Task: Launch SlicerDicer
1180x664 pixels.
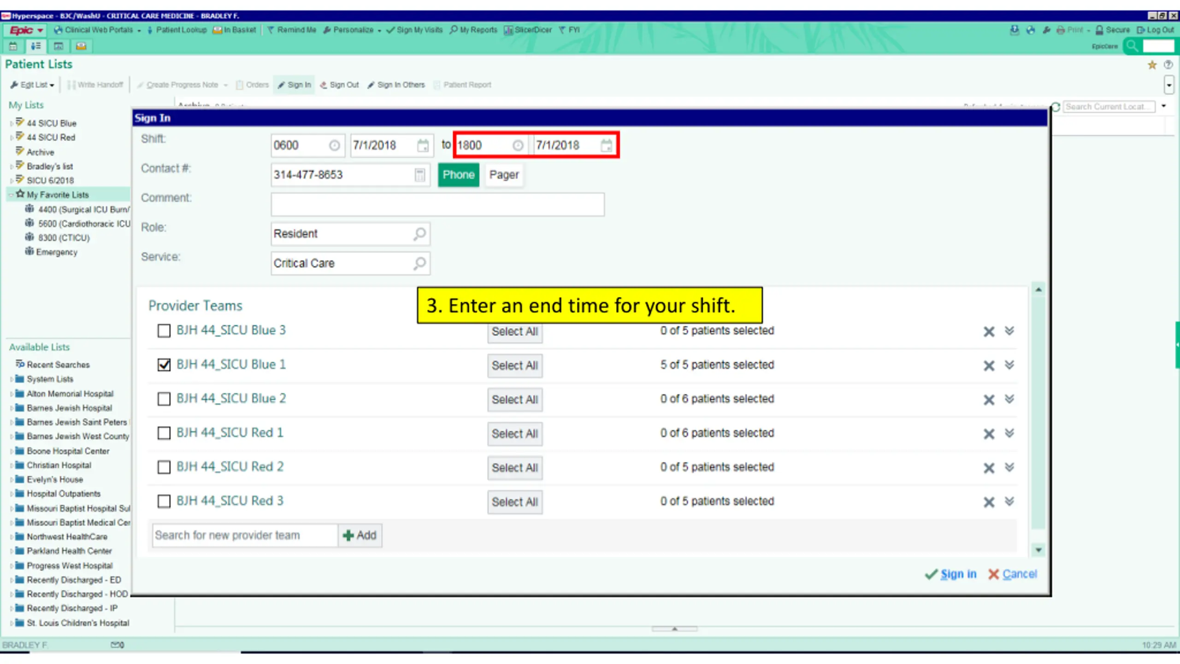Action: 527,30
